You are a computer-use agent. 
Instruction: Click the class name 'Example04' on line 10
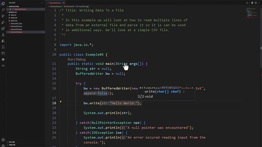click(x=95, y=54)
